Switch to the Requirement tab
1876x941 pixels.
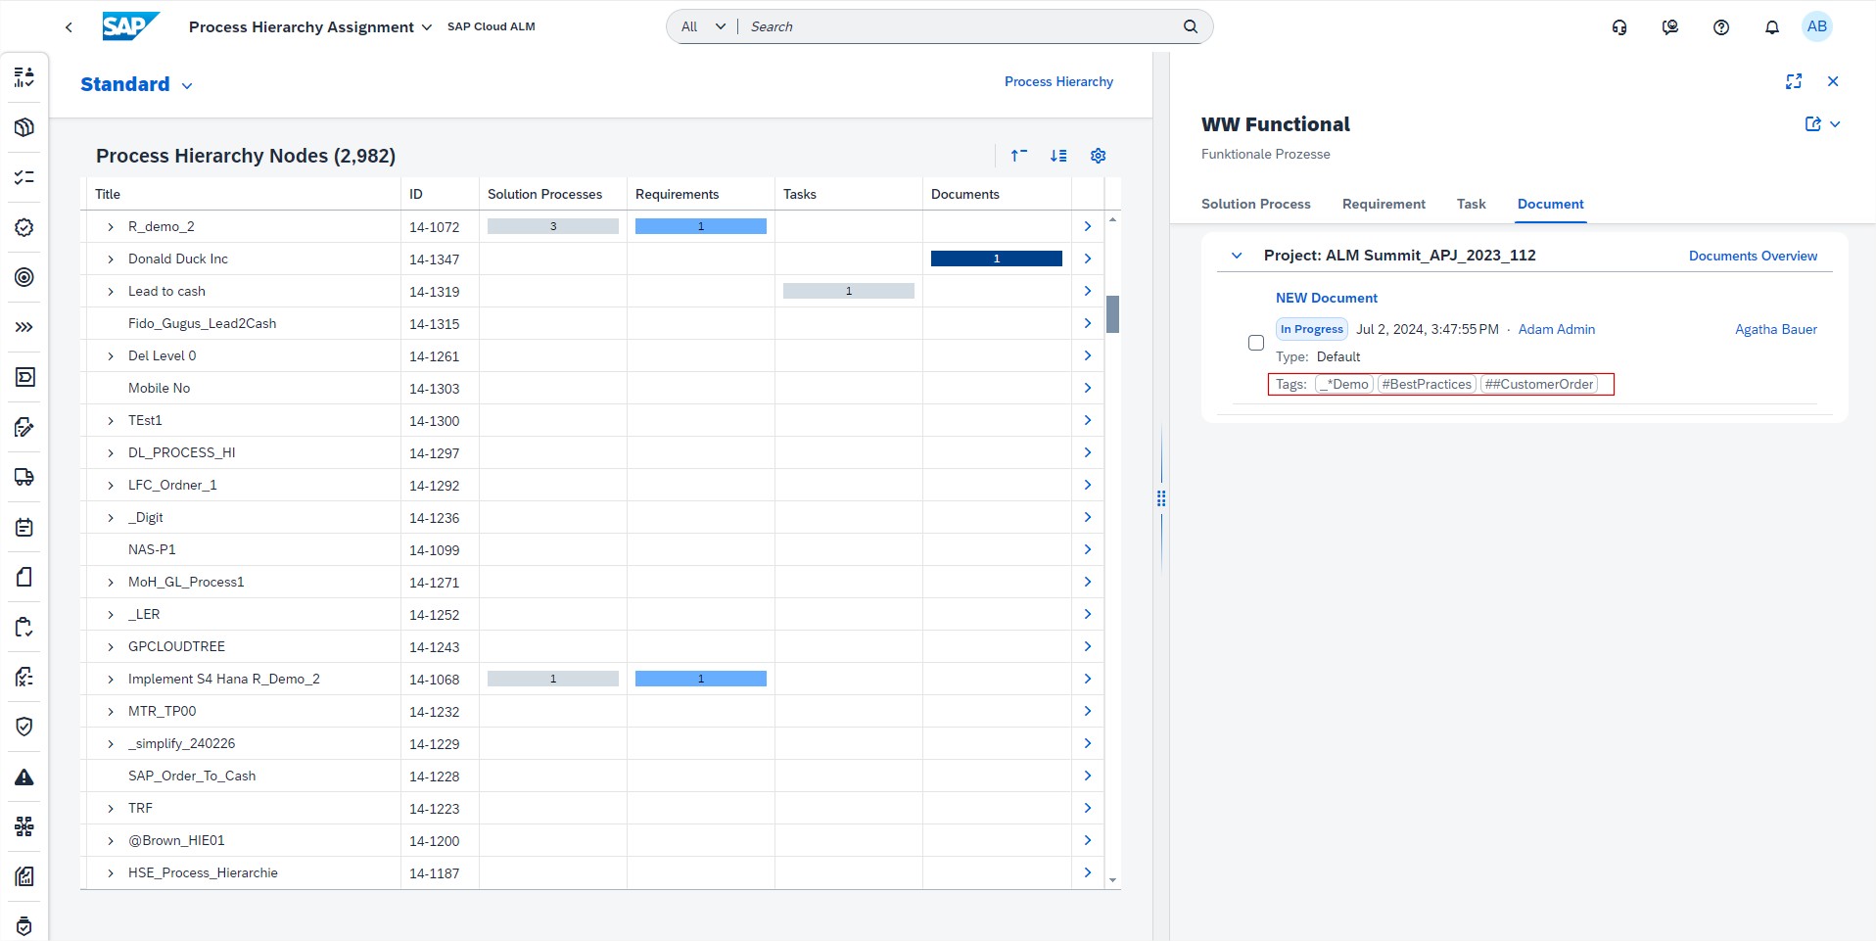(x=1383, y=204)
